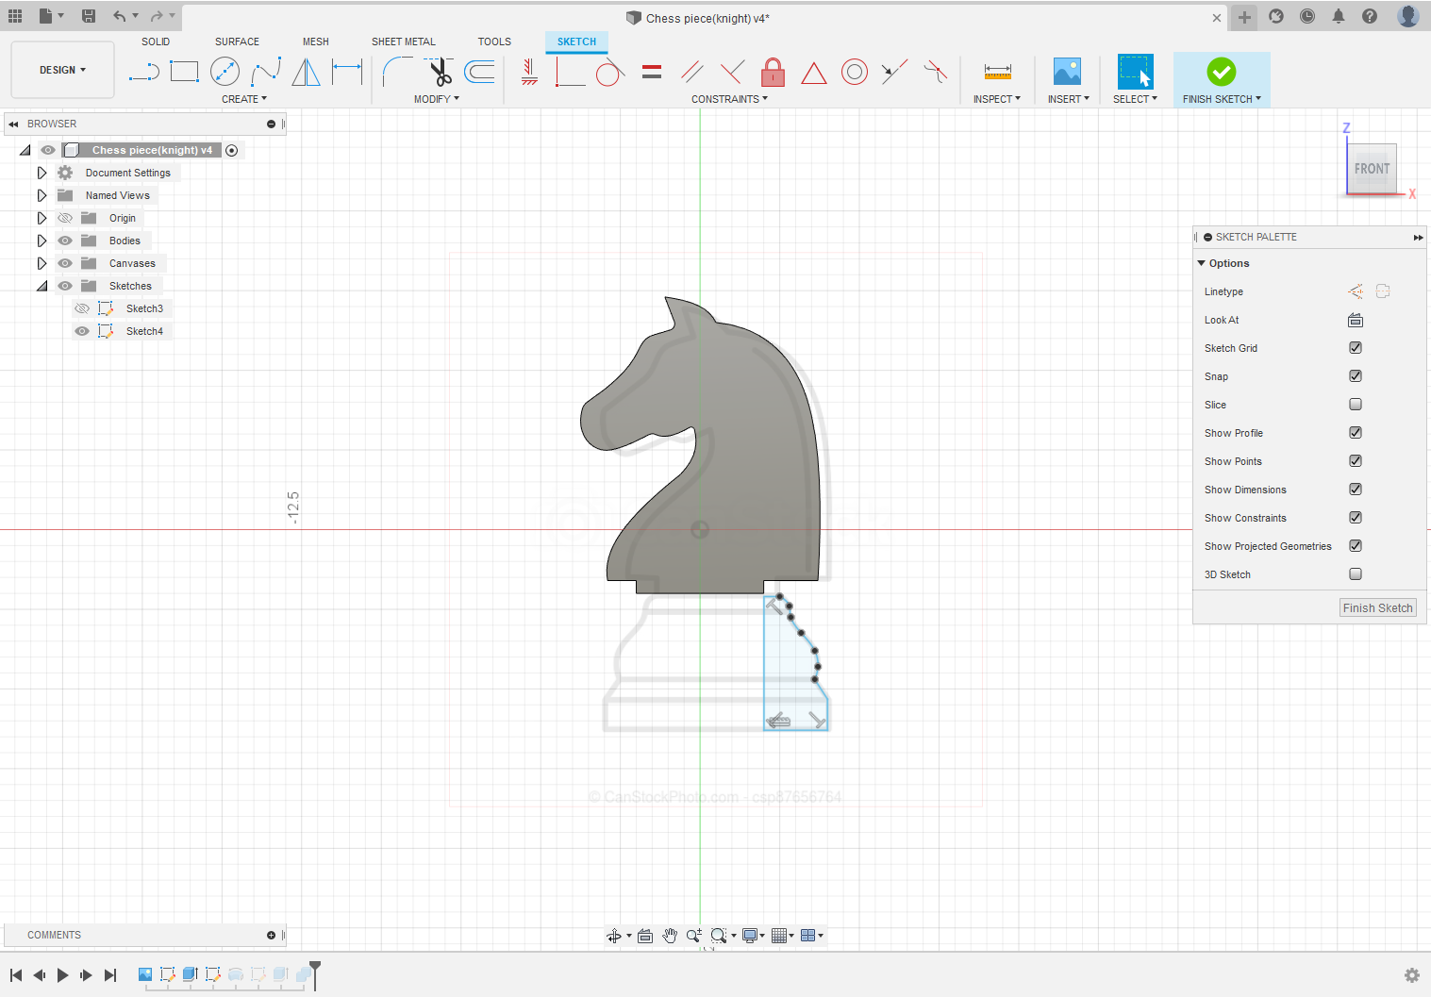This screenshot has width=1431, height=997.
Task: Click the Save icon in title bar
Action: 89,16
